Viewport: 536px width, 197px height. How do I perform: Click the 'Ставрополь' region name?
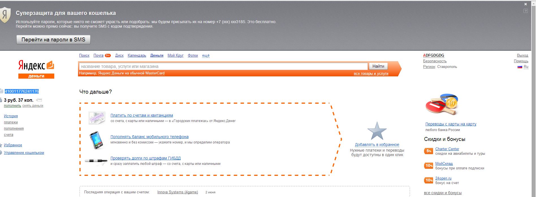(447, 67)
